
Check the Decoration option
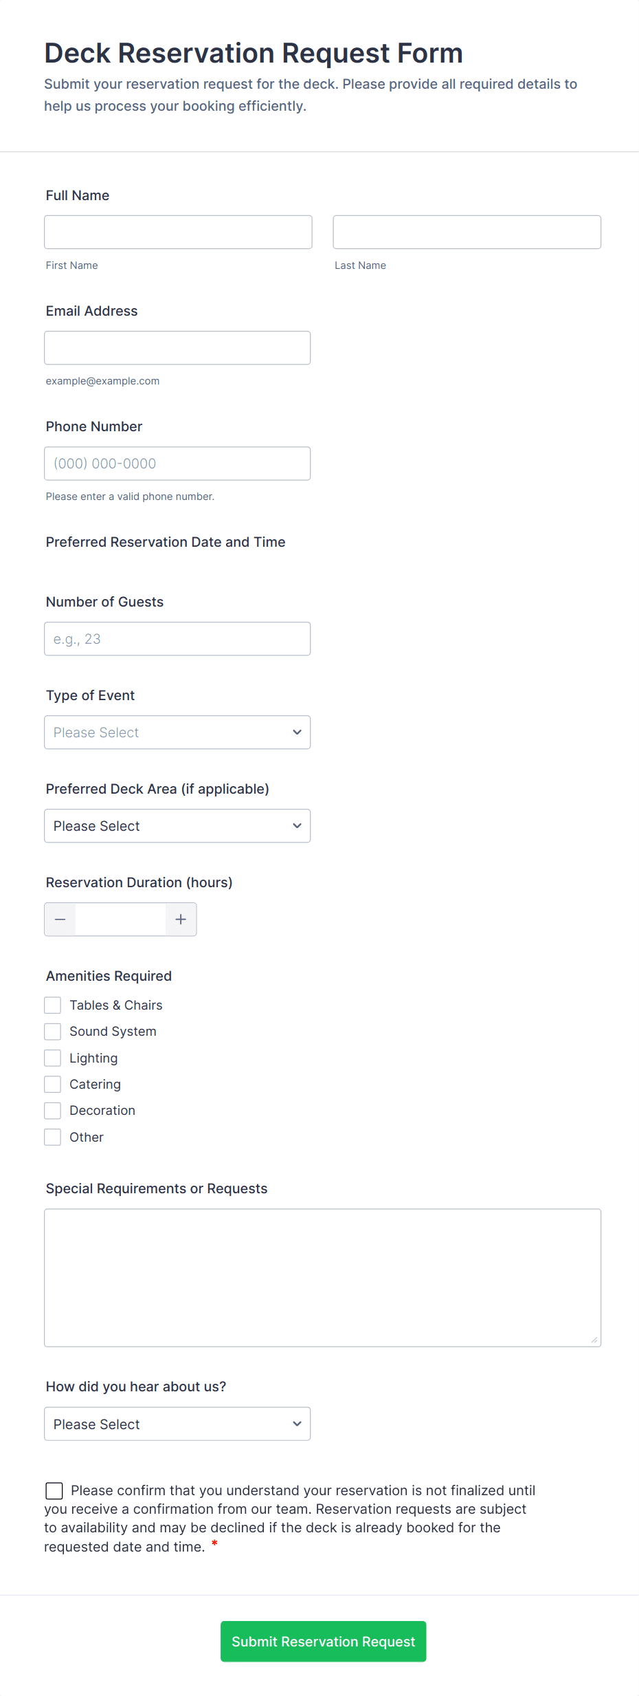[x=53, y=1111]
